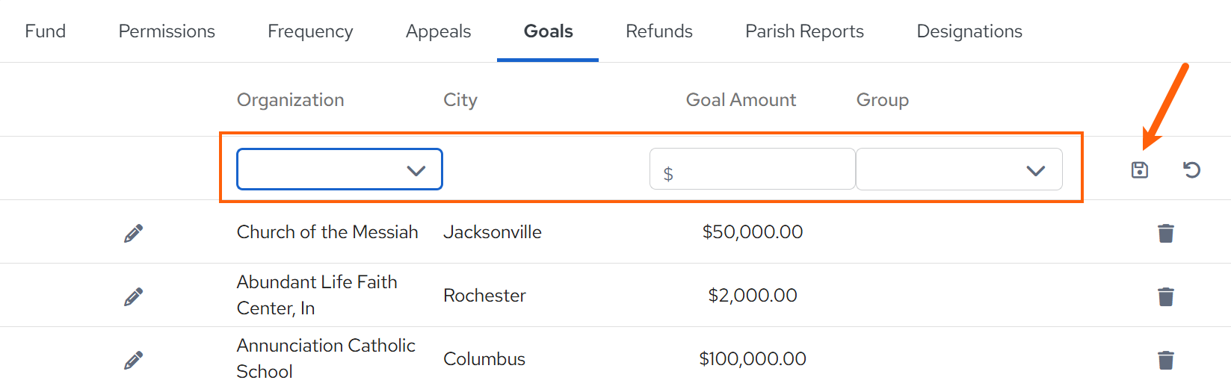Open the Permissions tab
This screenshot has height=389, width=1231.
tap(167, 31)
